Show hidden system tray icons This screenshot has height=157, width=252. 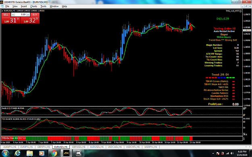213,153
